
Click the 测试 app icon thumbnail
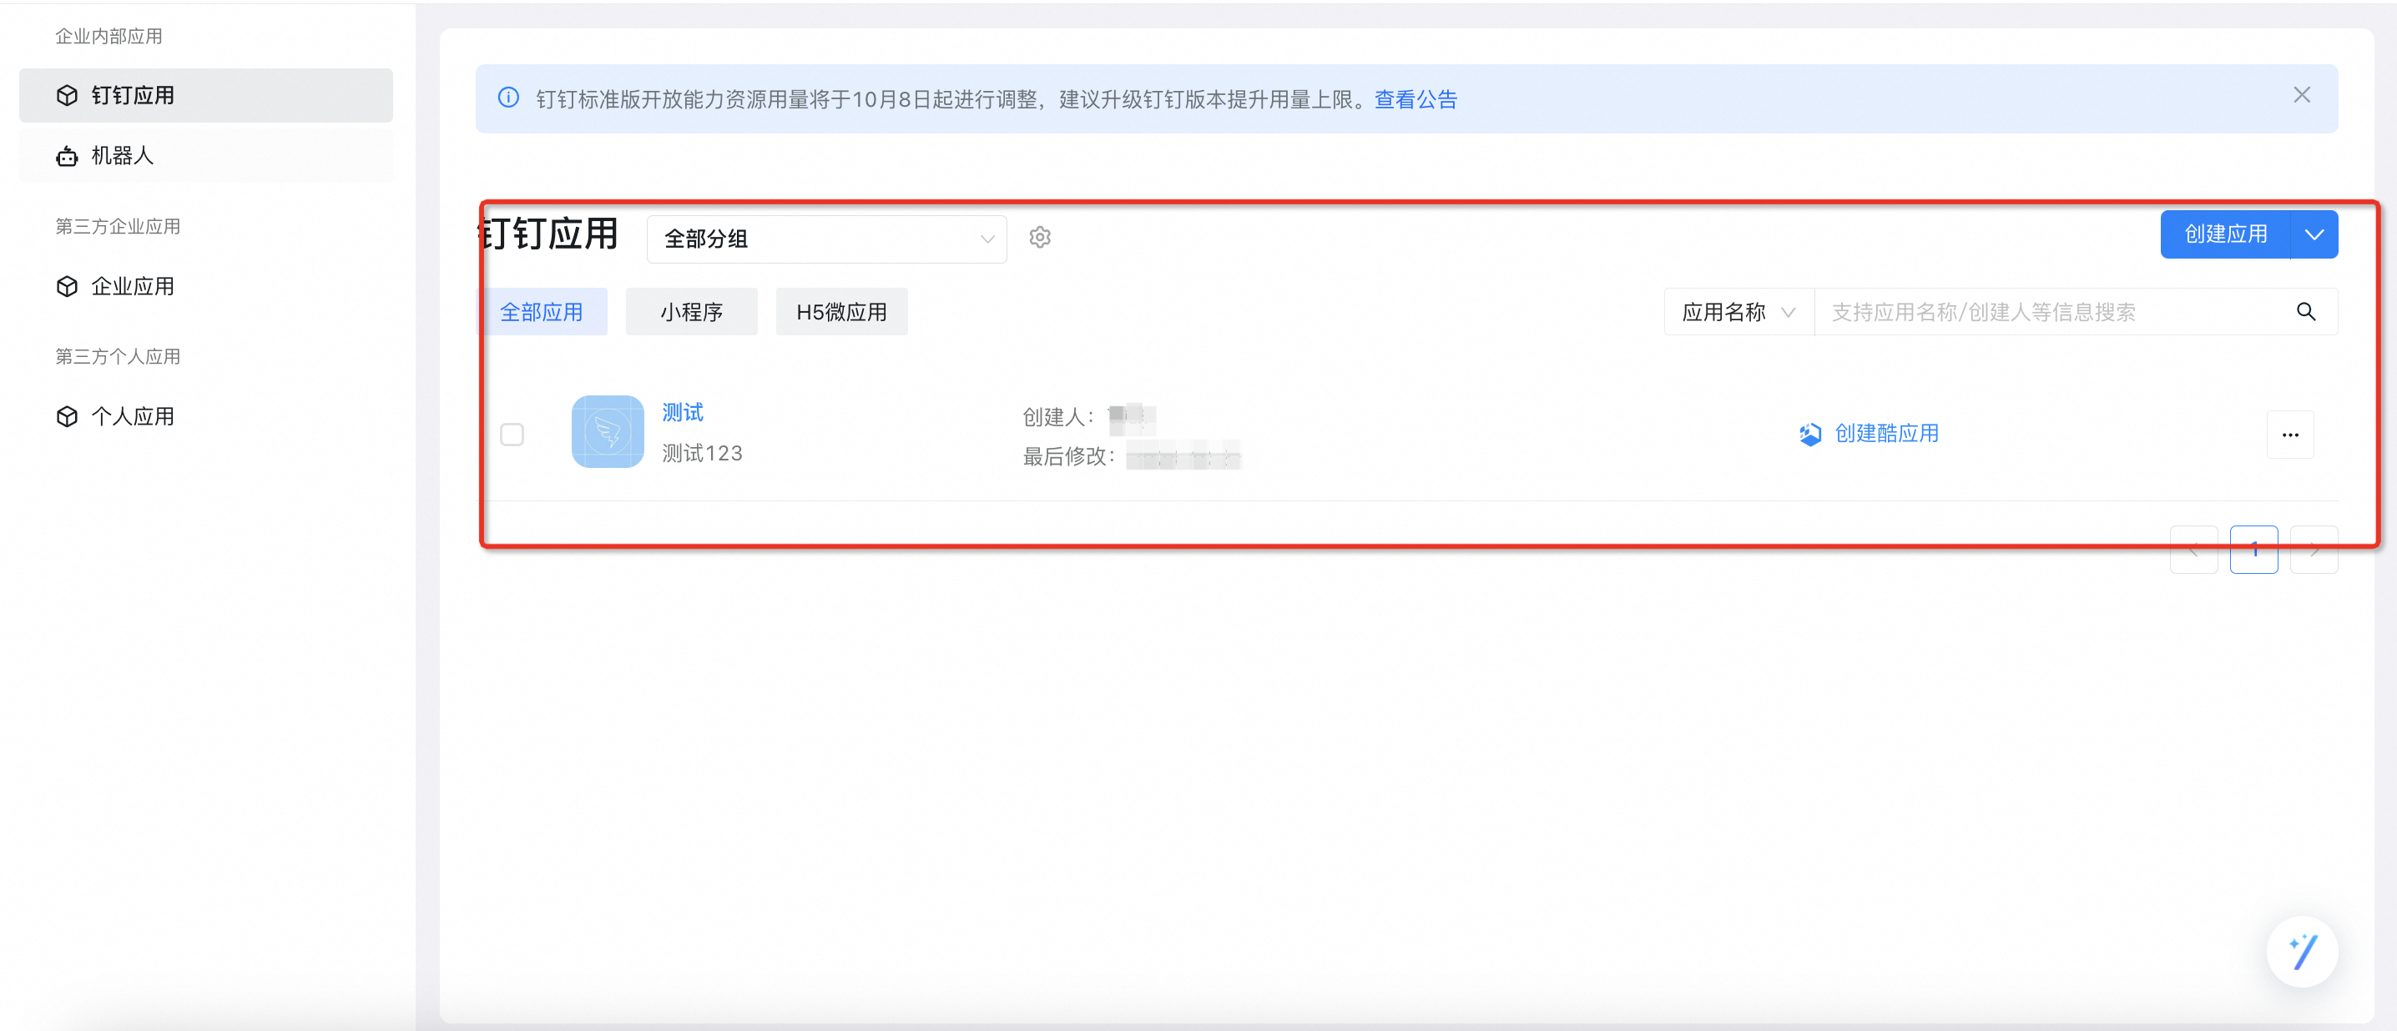point(608,431)
